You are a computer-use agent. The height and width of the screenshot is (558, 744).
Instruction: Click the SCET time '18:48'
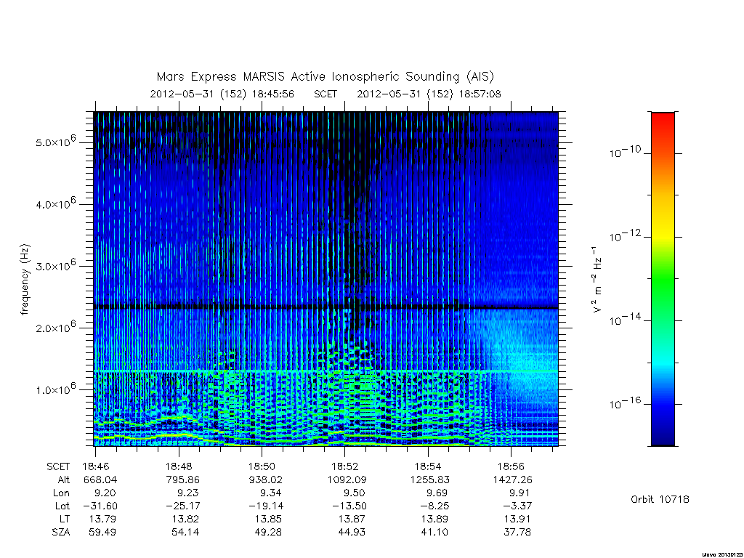[x=179, y=466]
